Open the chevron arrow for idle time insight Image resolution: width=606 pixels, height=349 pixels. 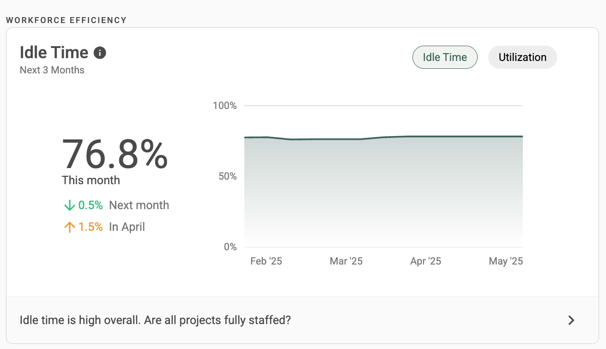click(x=571, y=320)
